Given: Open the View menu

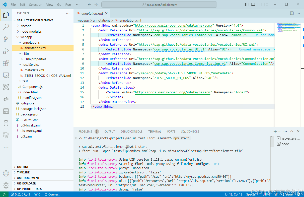Looking at the screenshot, I should [50, 5].
